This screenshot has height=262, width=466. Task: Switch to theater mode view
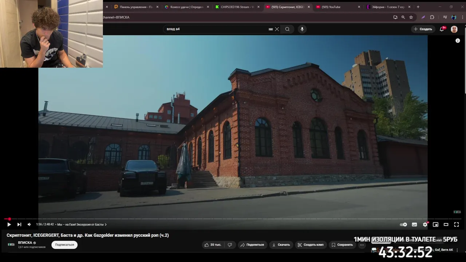click(446, 225)
